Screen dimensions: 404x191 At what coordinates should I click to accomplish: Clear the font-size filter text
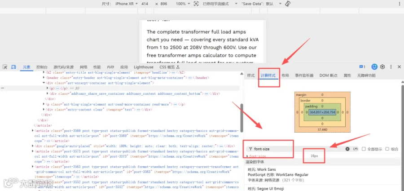click(x=347, y=149)
